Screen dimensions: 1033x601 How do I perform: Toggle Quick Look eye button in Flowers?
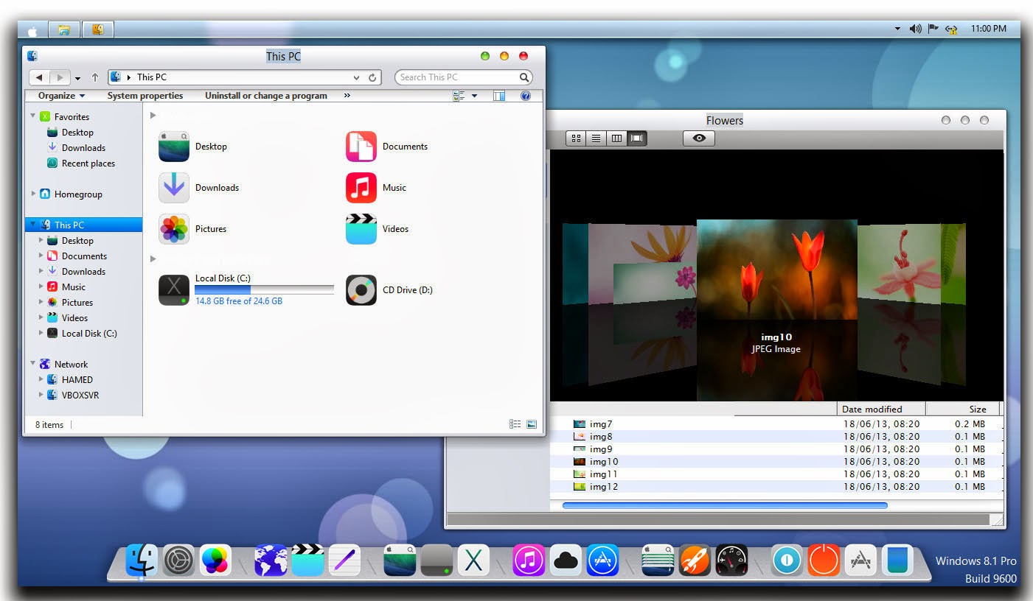(699, 138)
